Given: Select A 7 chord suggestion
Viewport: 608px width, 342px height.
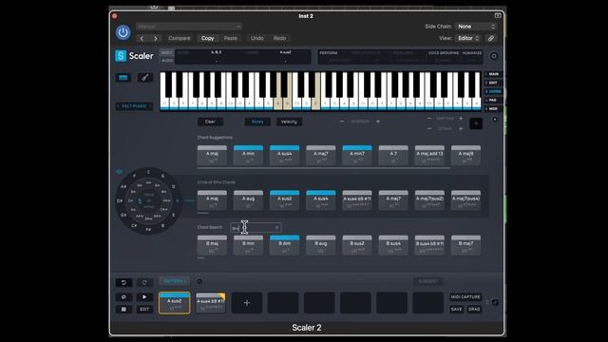Looking at the screenshot, I should click(393, 156).
